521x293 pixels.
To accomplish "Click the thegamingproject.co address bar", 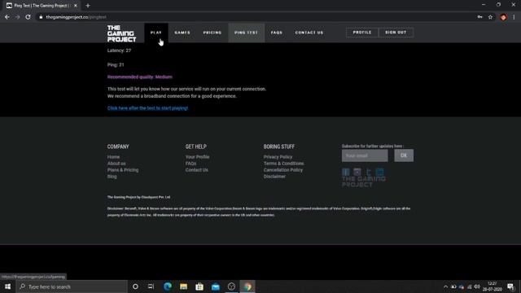I will click(x=76, y=17).
